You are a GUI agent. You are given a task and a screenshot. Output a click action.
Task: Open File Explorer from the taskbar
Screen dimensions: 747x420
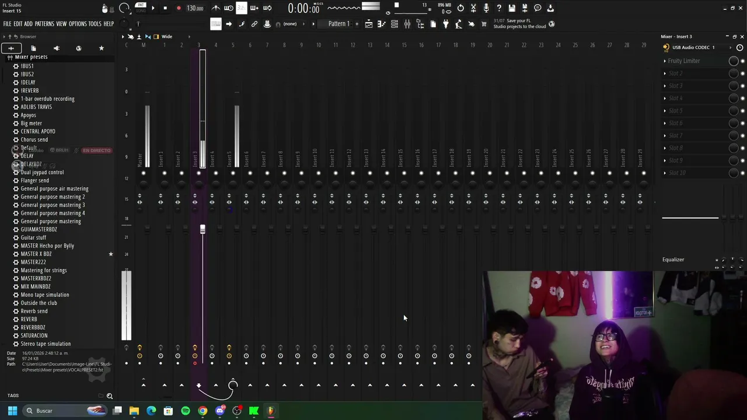[134, 411]
